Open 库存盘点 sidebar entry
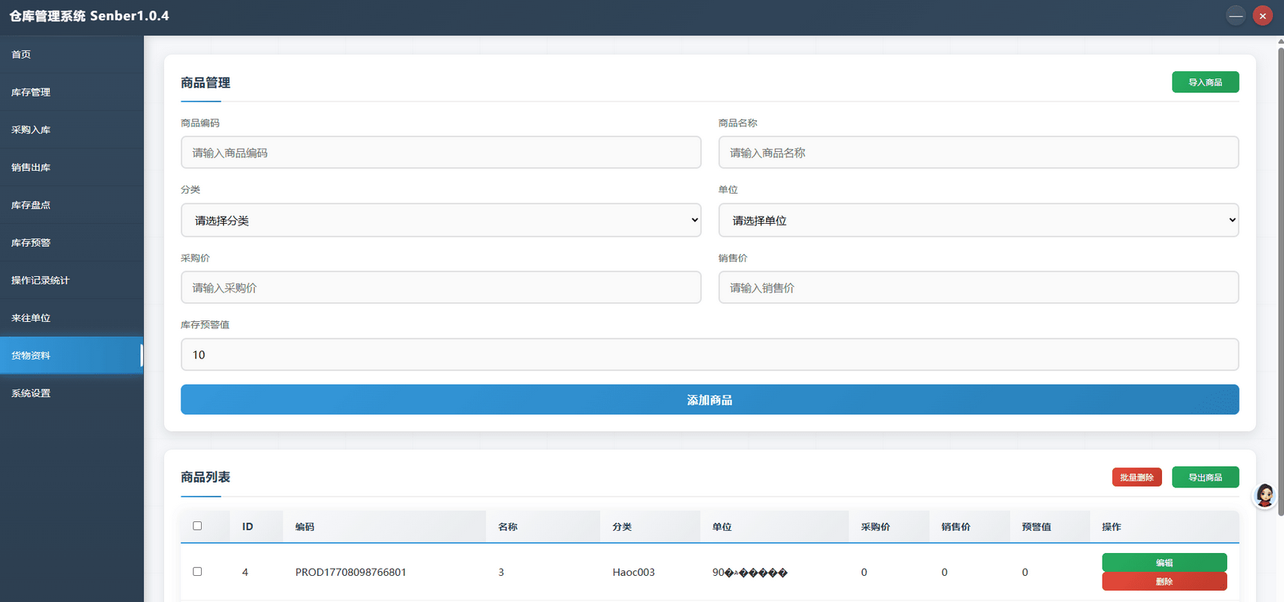 pyautogui.click(x=71, y=205)
